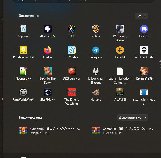This screenshot has height=158, width=161.
Task: Open second recommended Comonun archive on right
Action: coord(123,131)
